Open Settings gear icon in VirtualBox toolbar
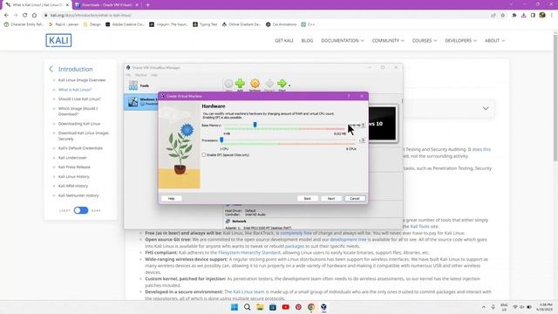This screenshot has height=314, width=558. (x=255, y=84)
